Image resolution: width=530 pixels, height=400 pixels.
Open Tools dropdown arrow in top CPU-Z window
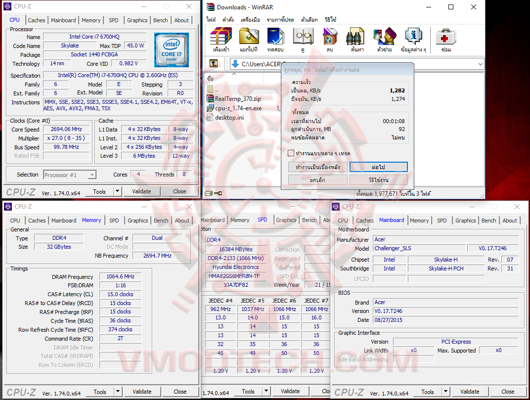coord(117,191)
